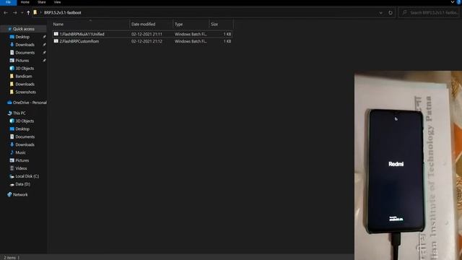Open Network in the navigation pane
462x260 pixels.
click(x=20, y=195)
